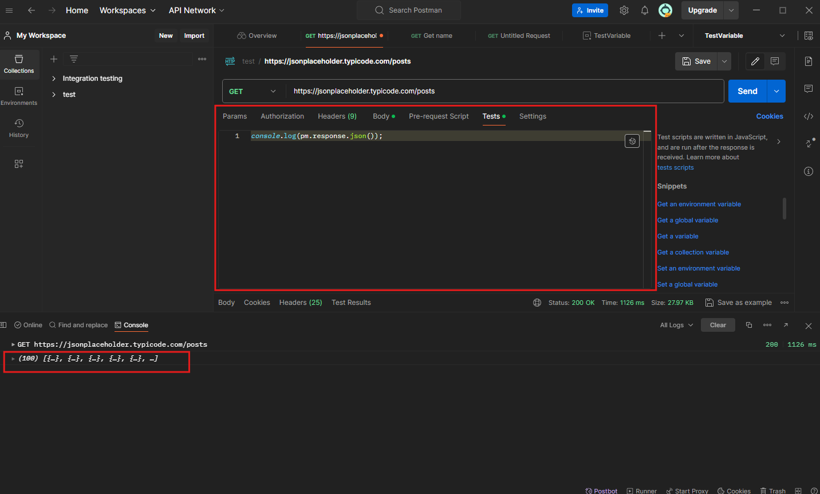Click the network globe icon near Status
The width and height of the screenshot is (820, 494).
(537, 303)
